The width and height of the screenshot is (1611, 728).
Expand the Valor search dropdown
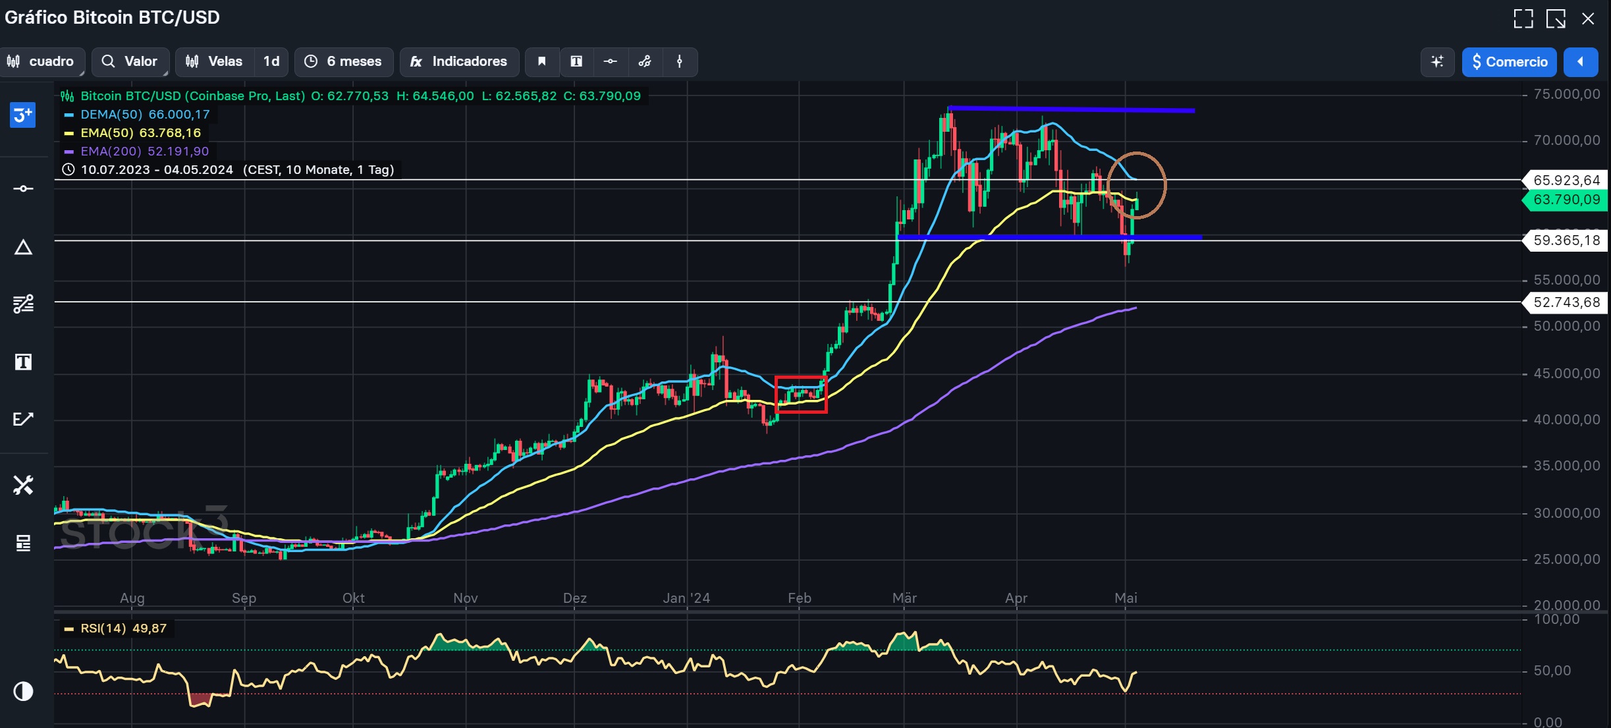(x=130, y=61)
